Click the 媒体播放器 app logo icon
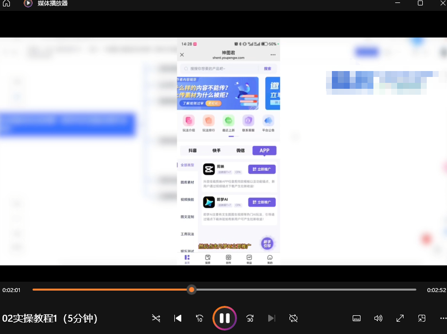This screenshot has width=447, height=334. point(28,3)
